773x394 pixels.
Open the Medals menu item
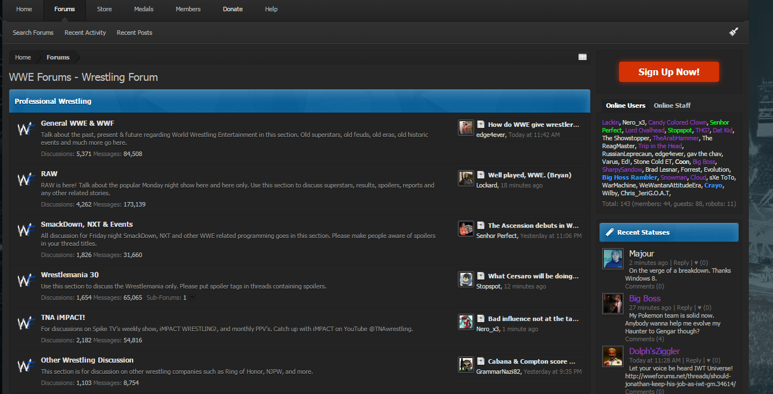pyautogui.click(x=144, y=9)
